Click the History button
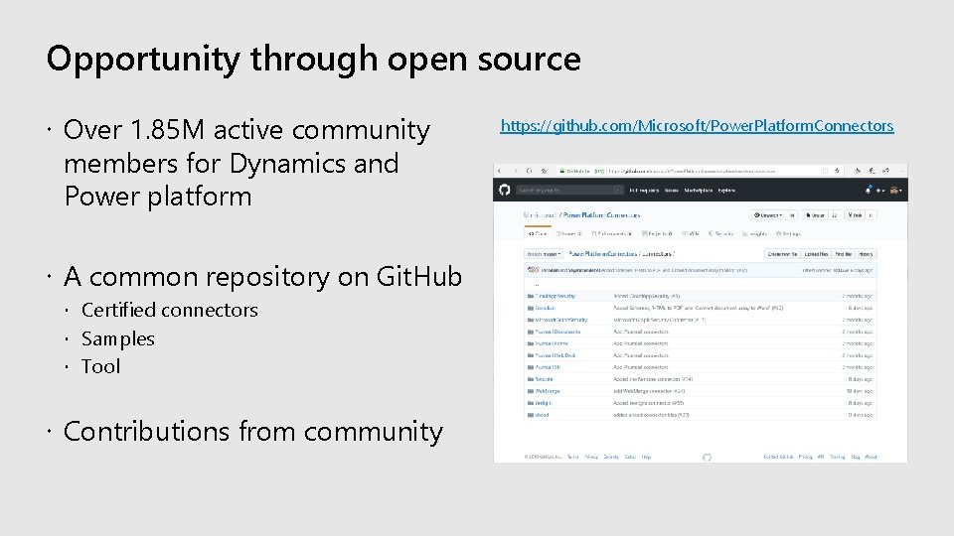The height and width of the screenshot is (536, 954). [866, 254]
